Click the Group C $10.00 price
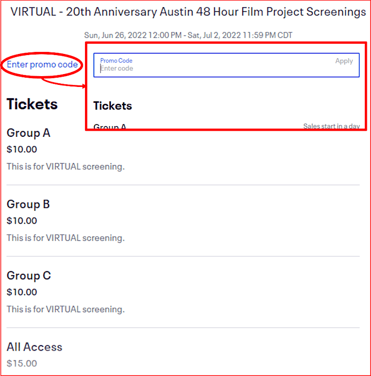Image resolution: width=371 pixels, height=376 pixels. click(x=22, y=292)
